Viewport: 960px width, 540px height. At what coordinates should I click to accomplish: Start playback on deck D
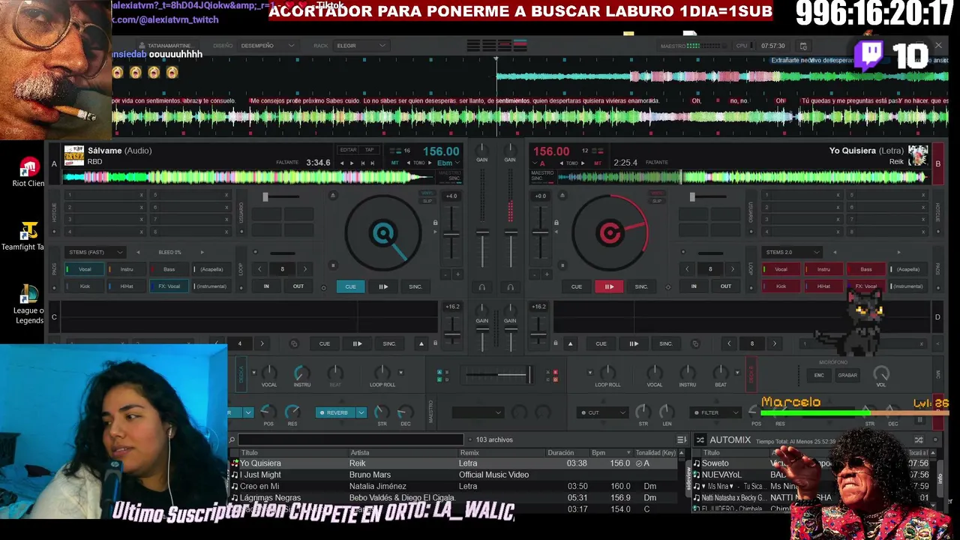point(634,343)
